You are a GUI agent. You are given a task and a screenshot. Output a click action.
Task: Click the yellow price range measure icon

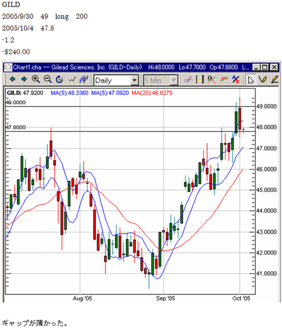tap(200, 80)
